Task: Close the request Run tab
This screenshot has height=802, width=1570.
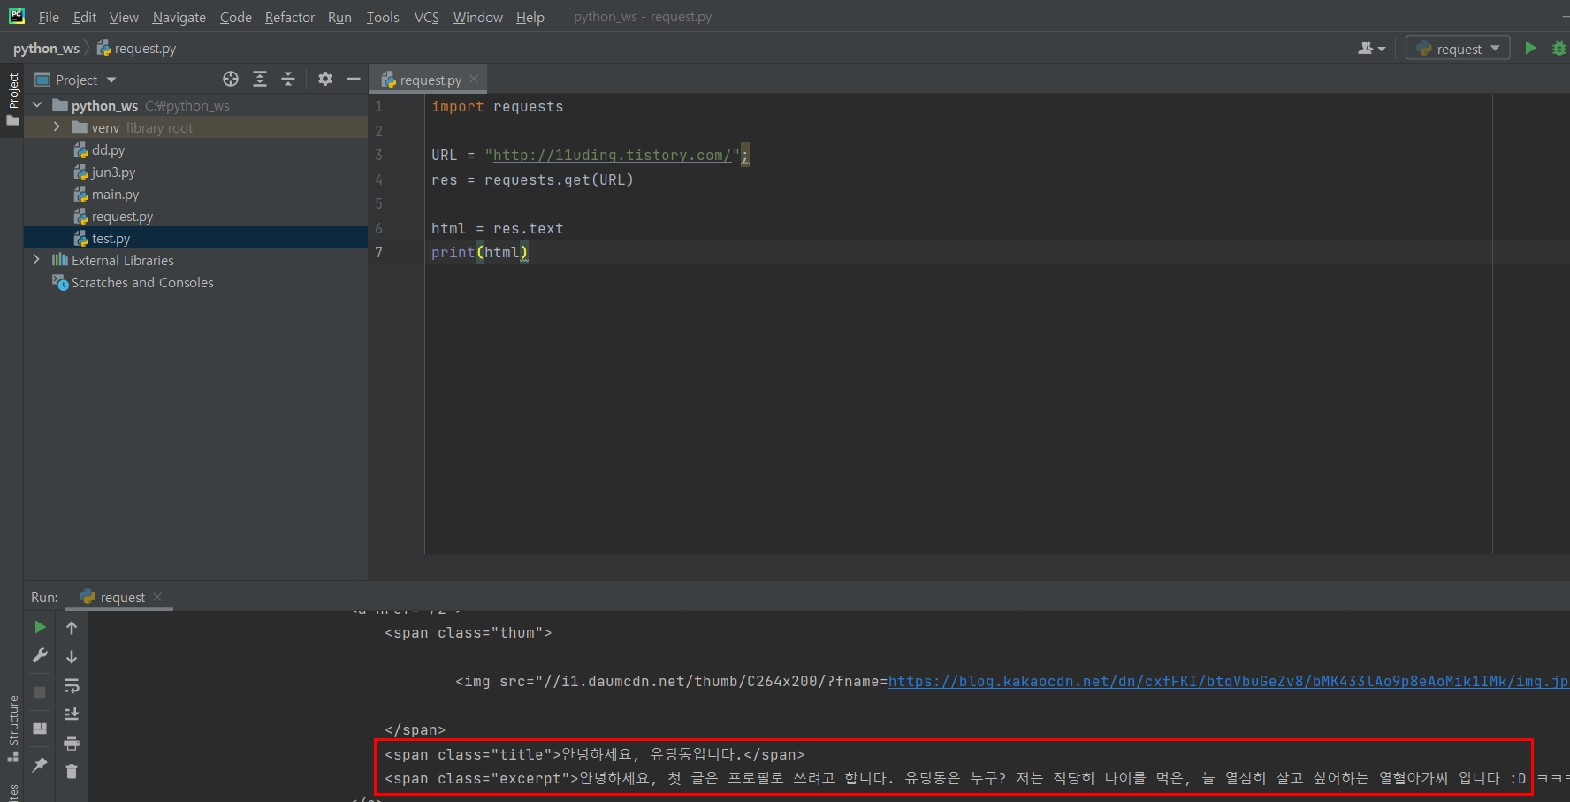Action: click(x=157, y=597)
